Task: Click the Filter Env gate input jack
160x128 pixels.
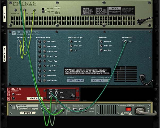Action: (x=101, y=46)
